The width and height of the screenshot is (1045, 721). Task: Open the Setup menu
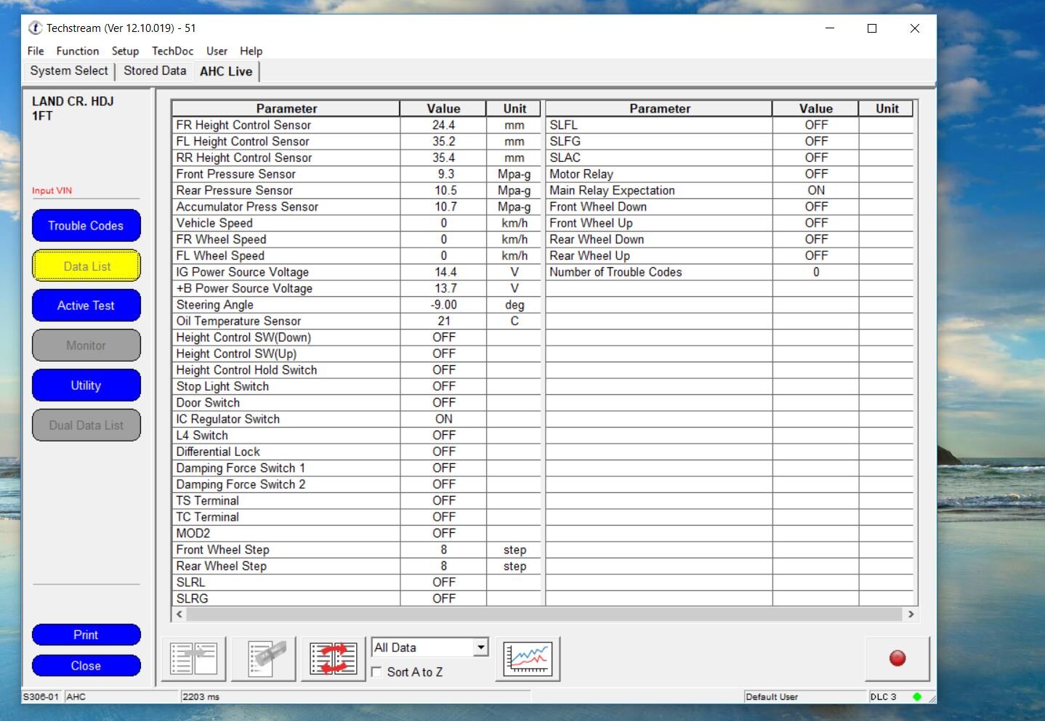125,51
